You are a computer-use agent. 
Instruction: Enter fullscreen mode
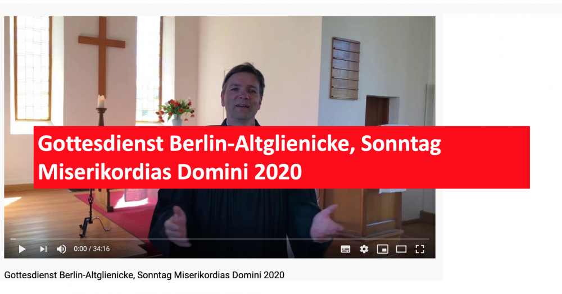(420, 249)
